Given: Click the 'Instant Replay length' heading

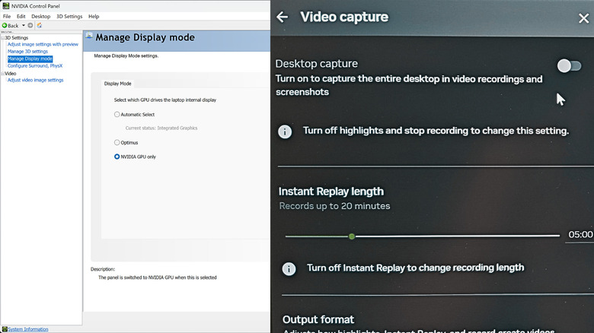Looking at the screenshot, I should [331, 192].
